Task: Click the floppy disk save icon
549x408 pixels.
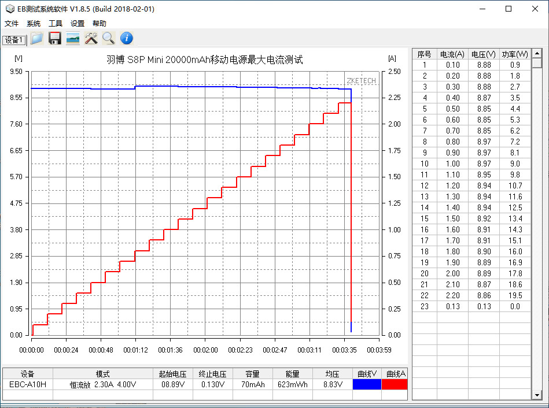Action: [54, 38]
